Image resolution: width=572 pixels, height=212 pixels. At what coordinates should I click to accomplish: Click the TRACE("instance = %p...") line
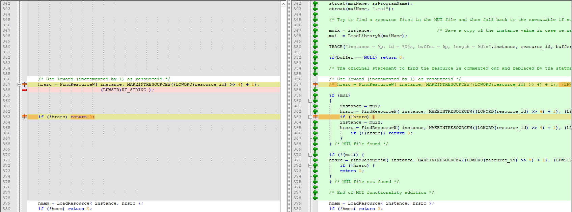point(450,47)
